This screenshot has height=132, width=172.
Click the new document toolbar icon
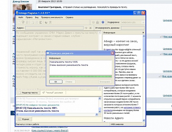(19, 22)
